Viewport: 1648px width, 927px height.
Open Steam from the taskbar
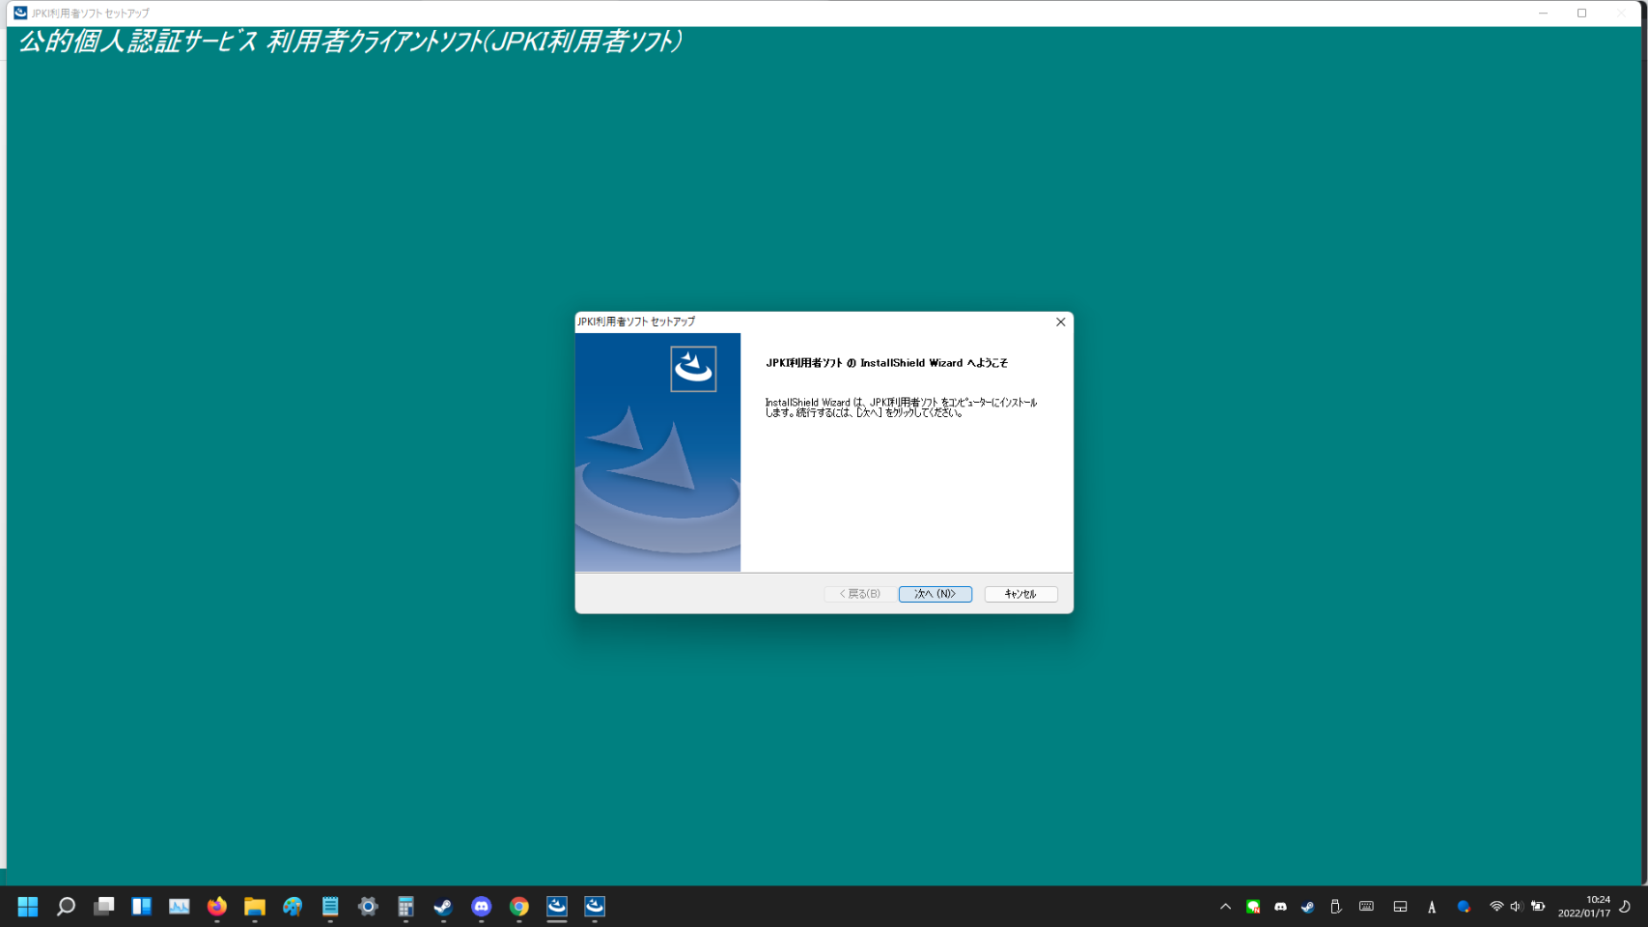point(443,907)
